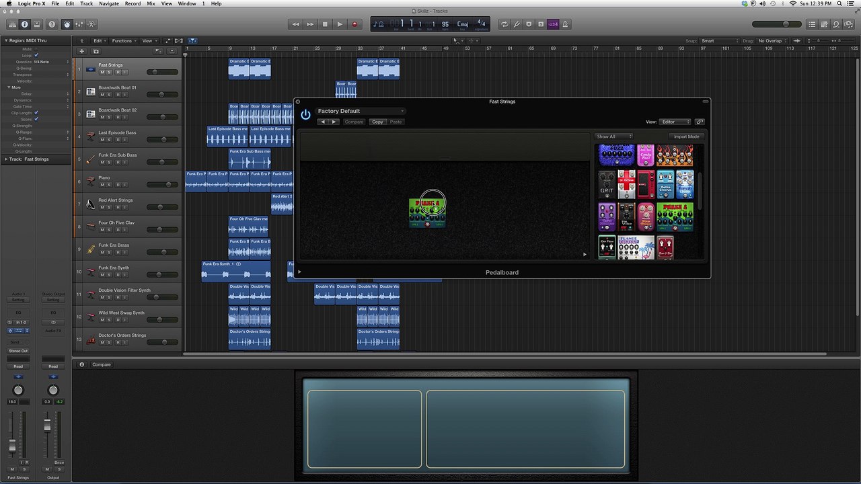Open Help menu in menu bar
This screenshot has height=484, width=861.
[x=216, y=3]
